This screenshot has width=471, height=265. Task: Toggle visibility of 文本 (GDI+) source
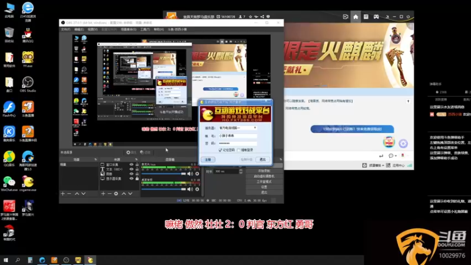[x=131, y=169]
